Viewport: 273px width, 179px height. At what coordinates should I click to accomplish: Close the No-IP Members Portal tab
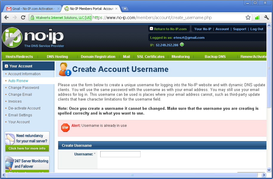(116, 9)
